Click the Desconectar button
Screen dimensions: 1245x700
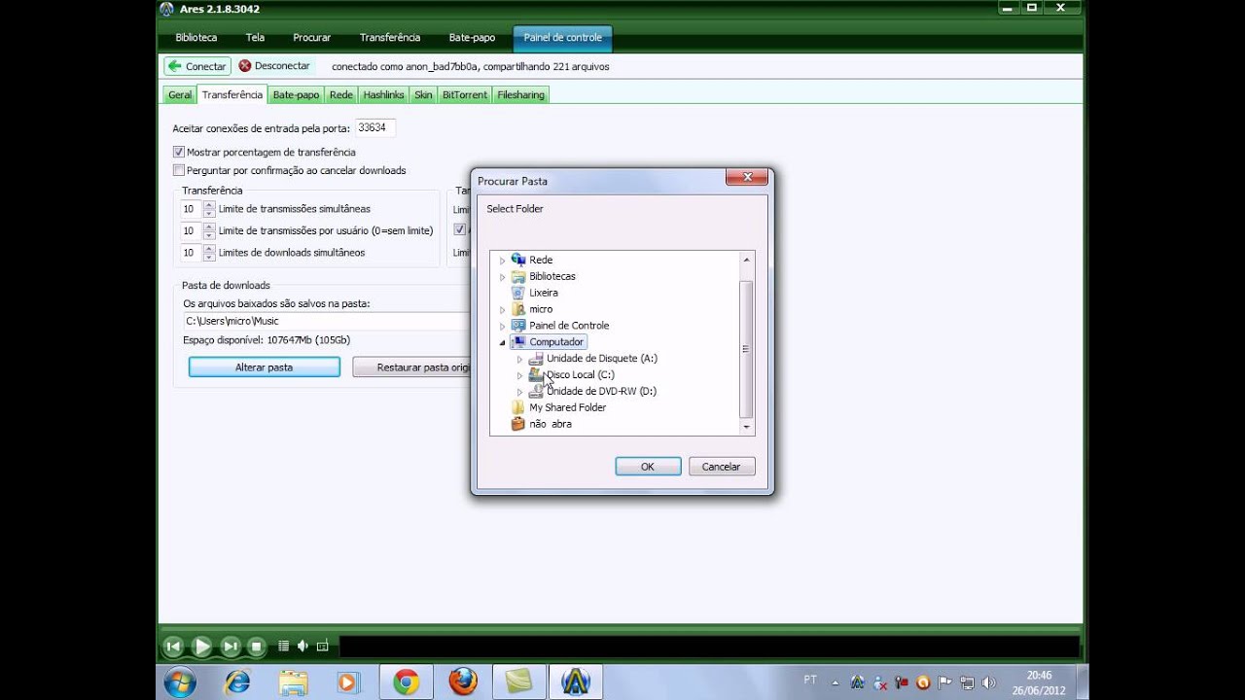coord(274,66)
